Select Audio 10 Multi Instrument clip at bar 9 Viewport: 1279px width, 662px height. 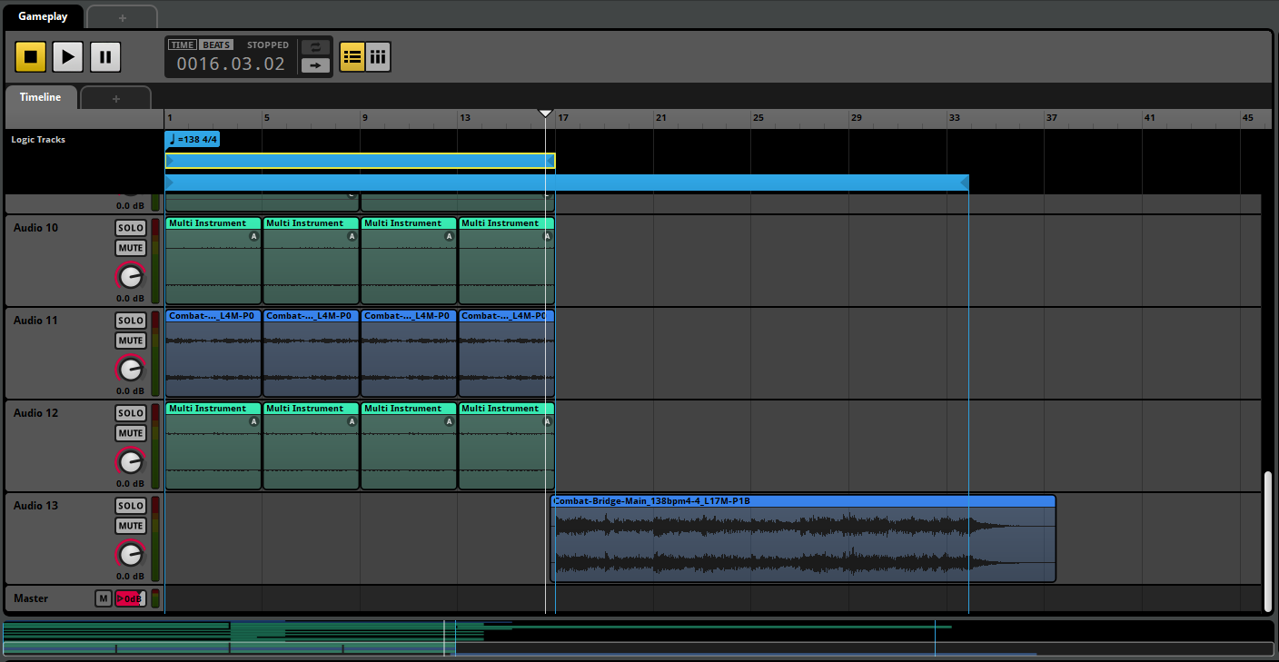[409, 261]
